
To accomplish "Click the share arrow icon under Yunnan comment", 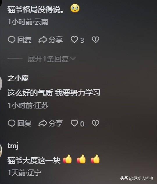I will pos(43,40).
